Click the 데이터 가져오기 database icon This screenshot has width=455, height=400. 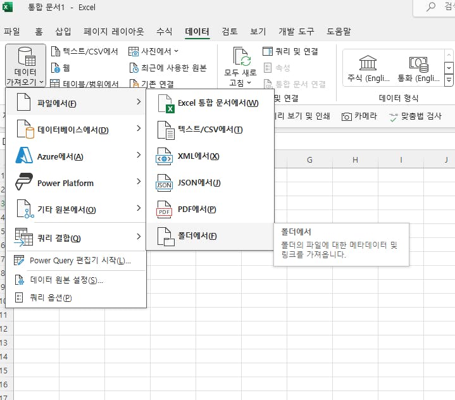[x=27, y=56]
